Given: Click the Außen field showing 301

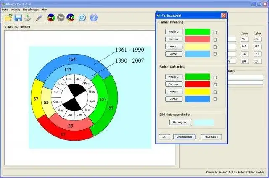Looking at the screenshot, I should point(258,61).
